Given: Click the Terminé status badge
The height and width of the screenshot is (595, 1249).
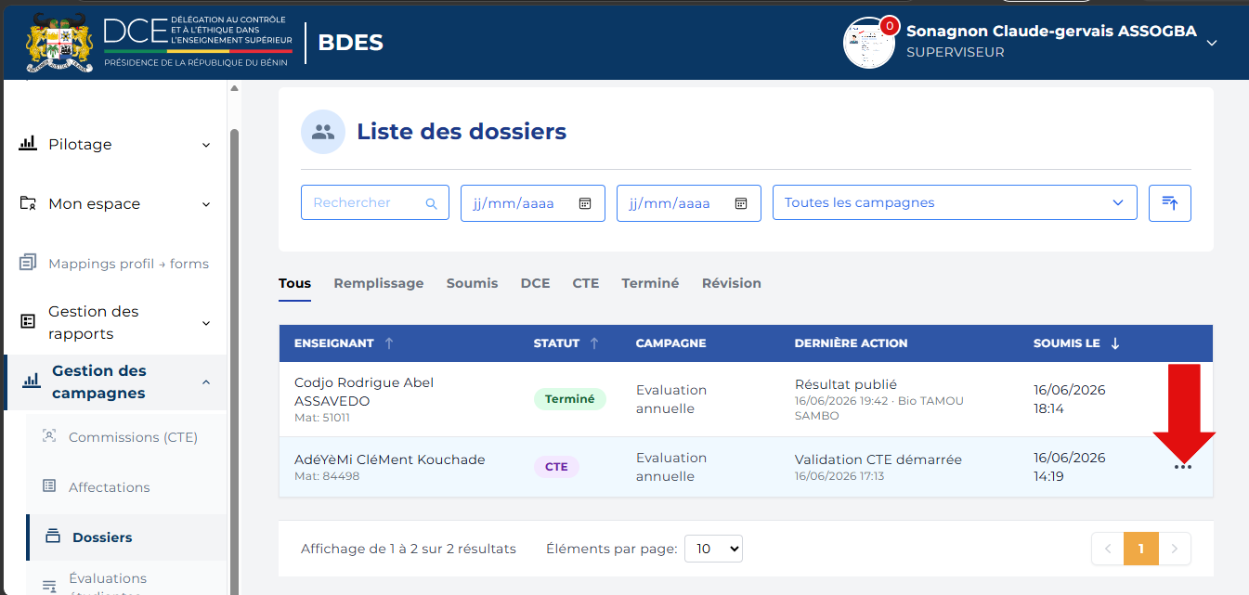Looking at the screenshot, I should click(569, 399).
